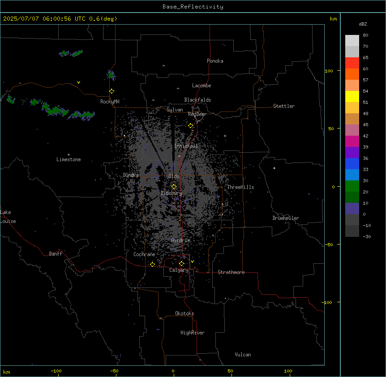Click the ThreeHills label

240,187
